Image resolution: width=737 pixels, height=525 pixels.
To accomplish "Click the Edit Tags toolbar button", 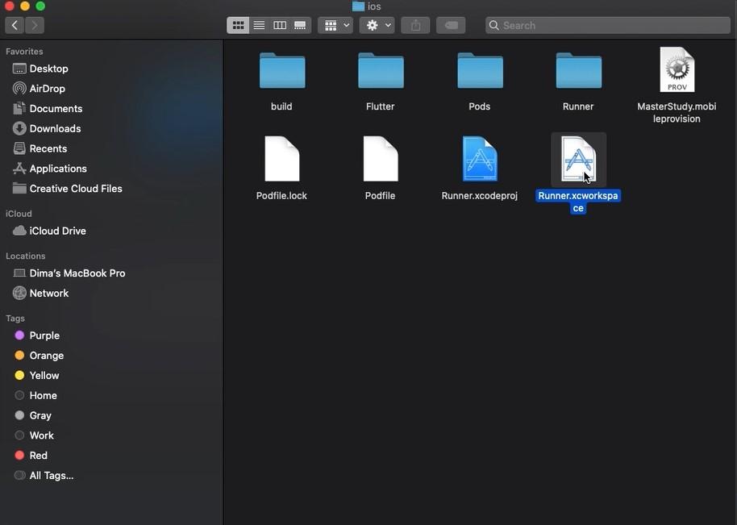I will tap(451, 25).
